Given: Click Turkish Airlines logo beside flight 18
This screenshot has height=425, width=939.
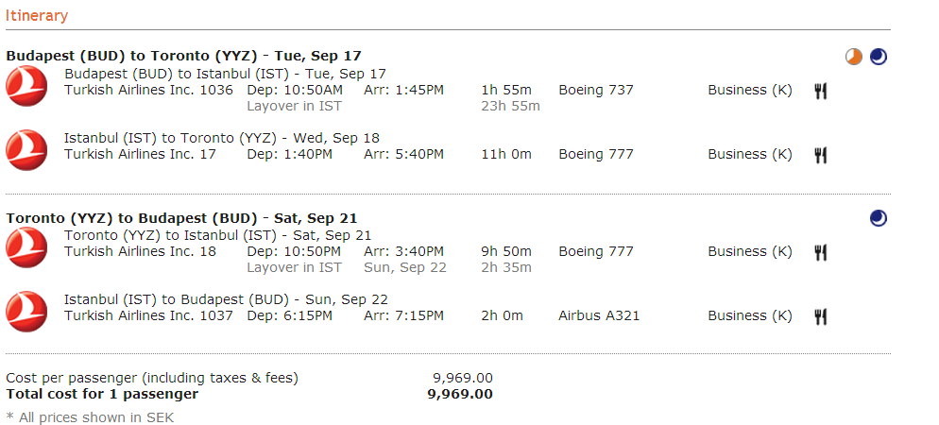Looking at the screenshot, I should pyautogui.click(x=26, y=247).
